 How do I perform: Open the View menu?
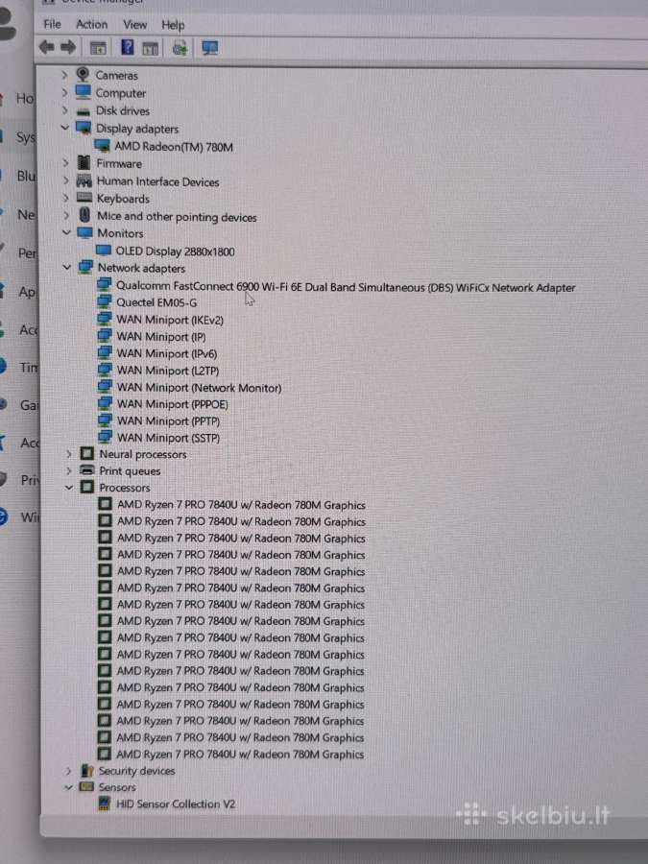coord(135,25)
